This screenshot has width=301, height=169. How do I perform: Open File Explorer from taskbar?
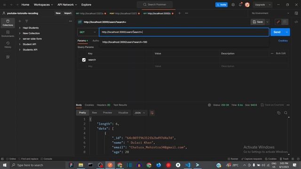coord(81,165)
